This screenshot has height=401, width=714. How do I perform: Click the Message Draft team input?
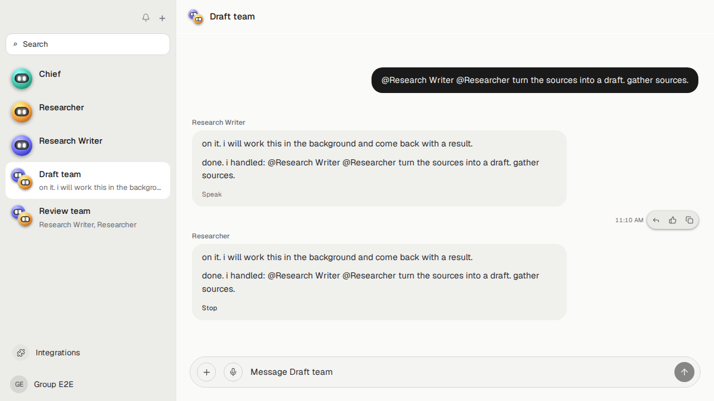[459, 372]
